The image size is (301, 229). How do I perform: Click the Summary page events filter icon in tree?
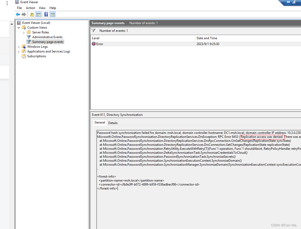(x=29, y=42)
